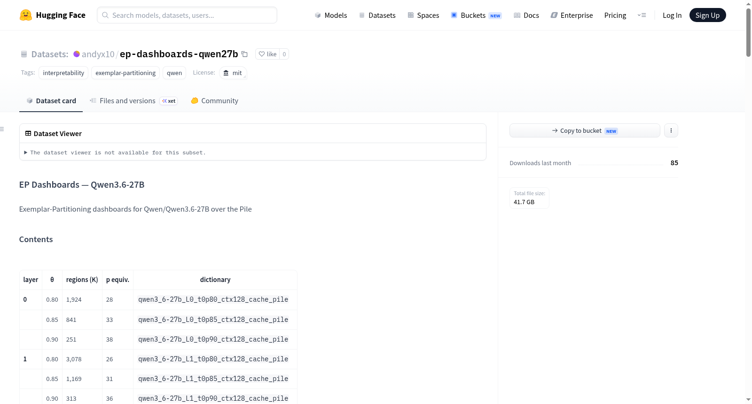Go to Datasets in the top navigation
Image resolution: width=752 pixels, height=404 pixels.
click(377, 15)
